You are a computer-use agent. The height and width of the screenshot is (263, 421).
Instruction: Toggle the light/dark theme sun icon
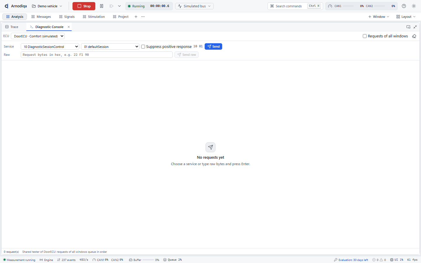coord(414,6)
